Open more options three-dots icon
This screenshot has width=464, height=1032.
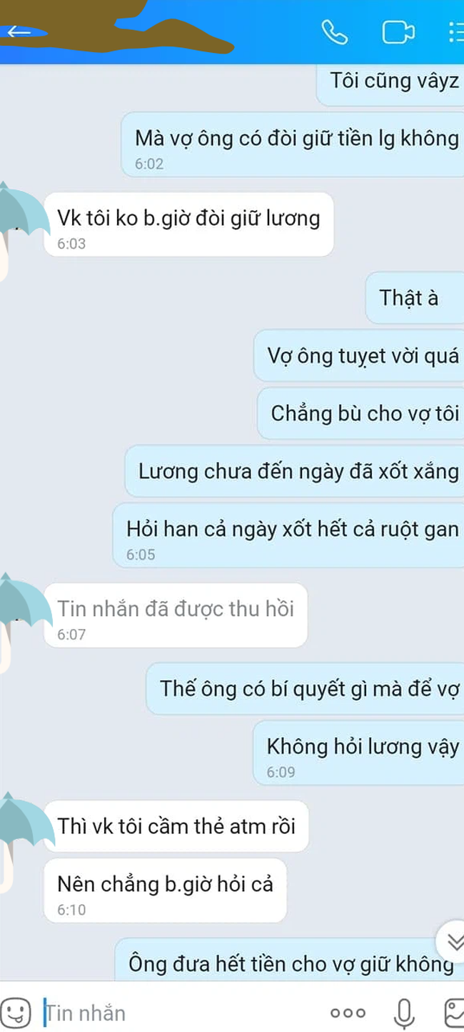(348, 1013)
